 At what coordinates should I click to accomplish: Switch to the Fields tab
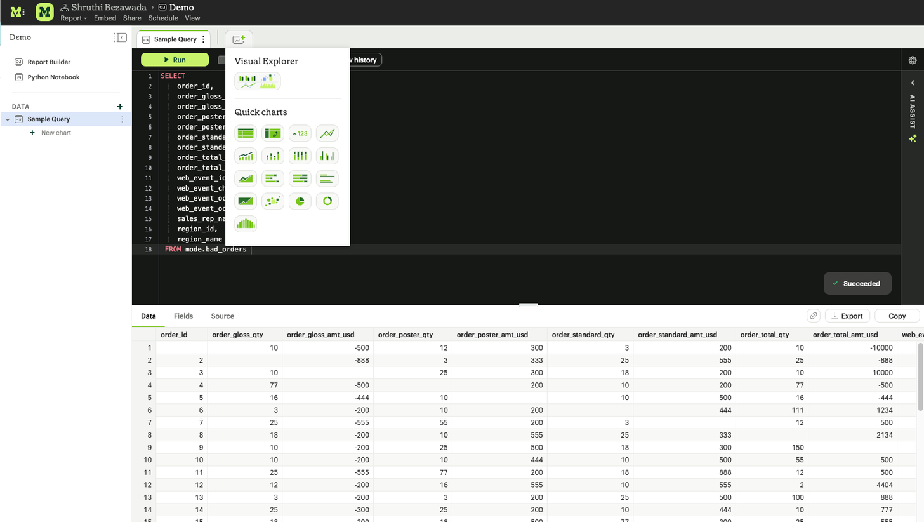coord(183,316)
